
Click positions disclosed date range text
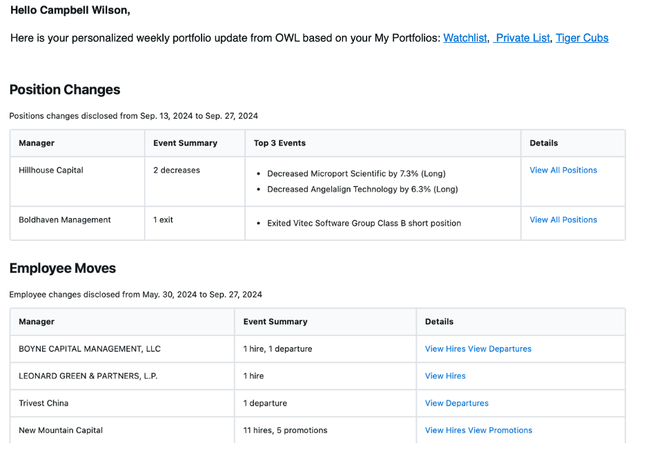click(x=133, y=116)
